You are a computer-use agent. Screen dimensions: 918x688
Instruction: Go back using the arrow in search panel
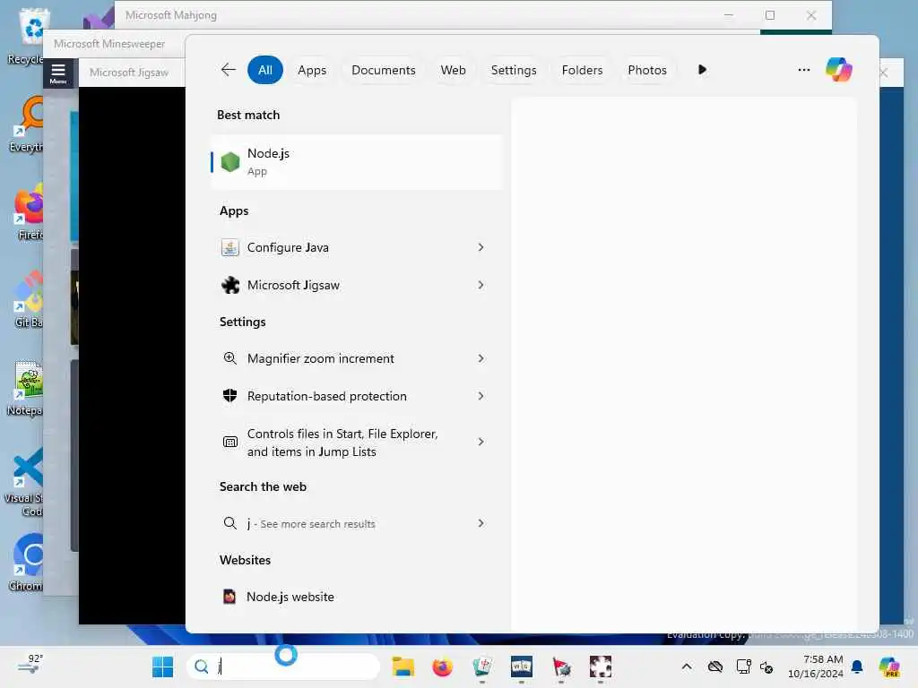(229, 70)
